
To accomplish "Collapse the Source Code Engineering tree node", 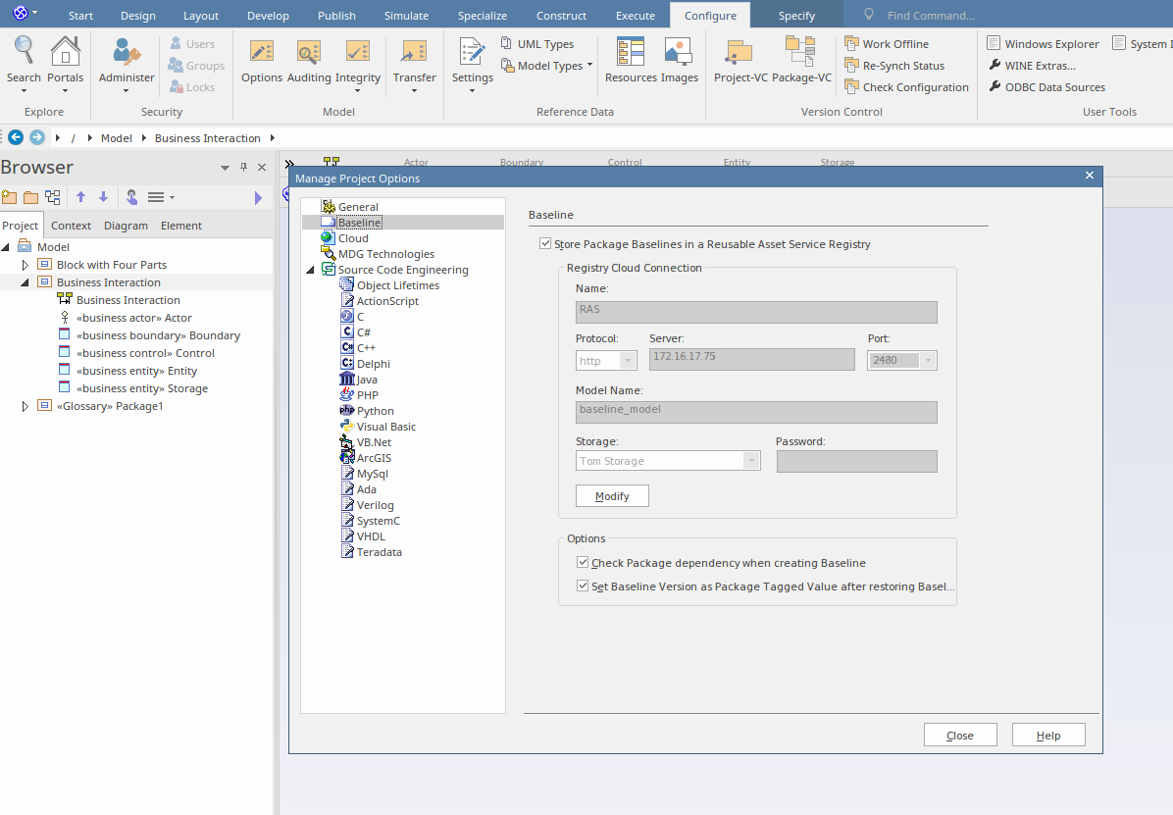I will [x=311, y=270].
